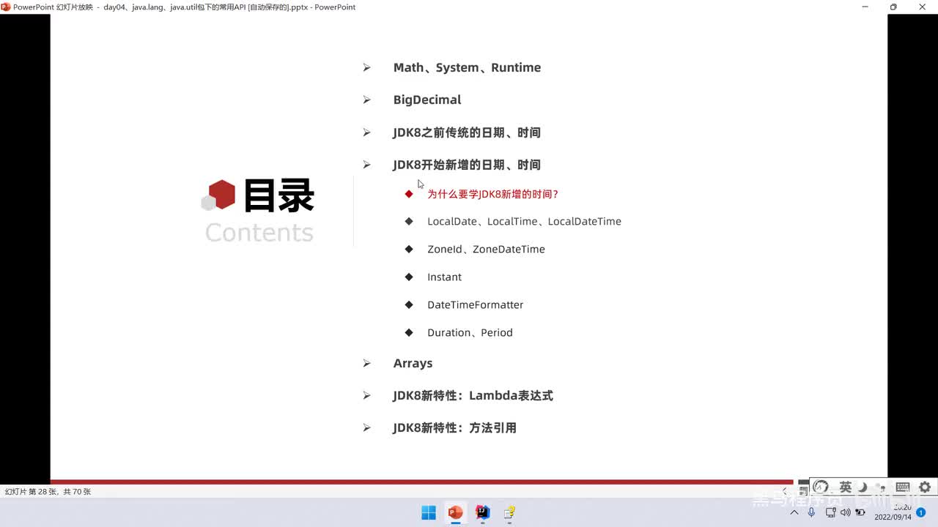
Task: Open input method settings gear
Action: pos(925,487)
